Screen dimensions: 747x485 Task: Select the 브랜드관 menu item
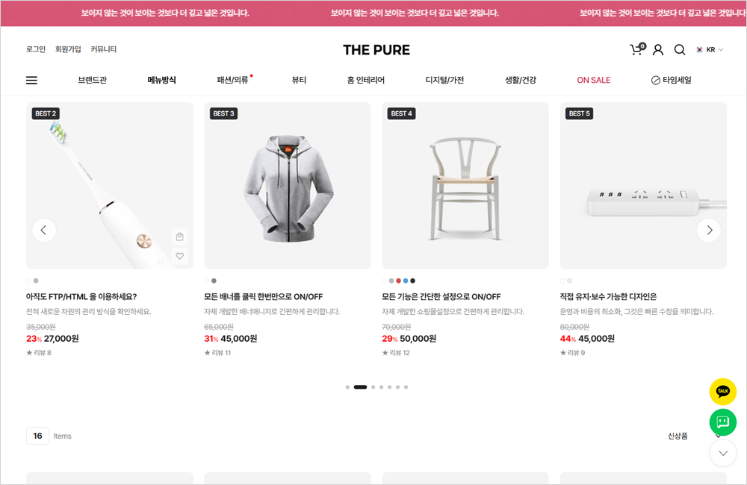pos(93,80)
